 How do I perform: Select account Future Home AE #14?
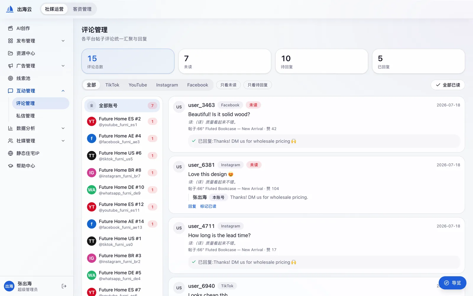pyautogui.click(x=122, y=224)
